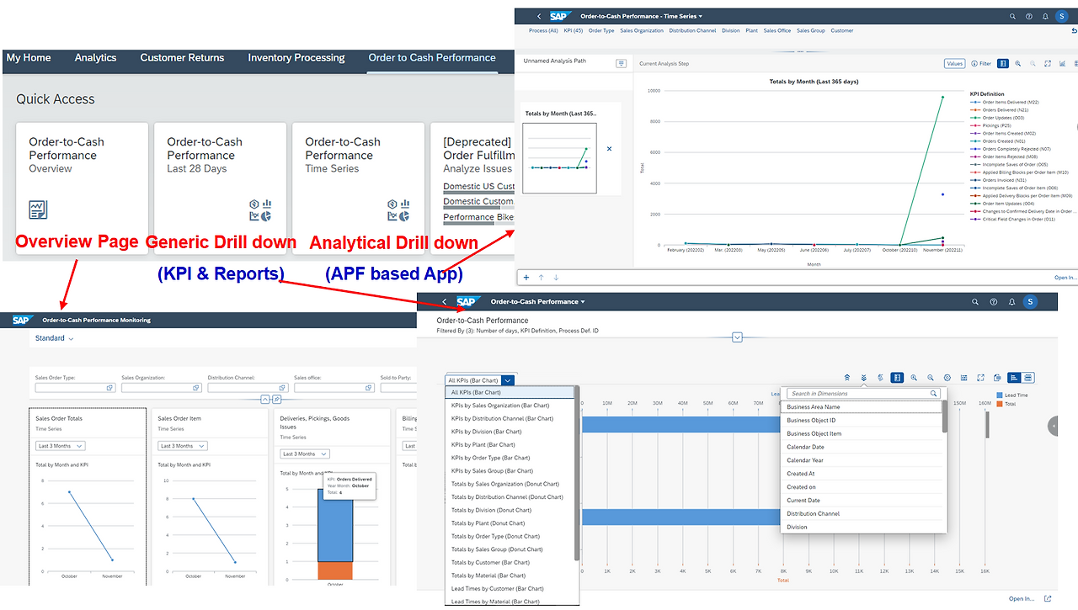Open the All KPIs (Bar Chart) dropdown
Image resolution: width=1078 pixels, height=610 pixels.
[479, 380]
